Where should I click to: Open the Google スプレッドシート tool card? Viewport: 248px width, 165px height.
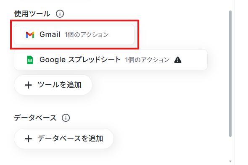pyautogui.click(x=111, y=60)
